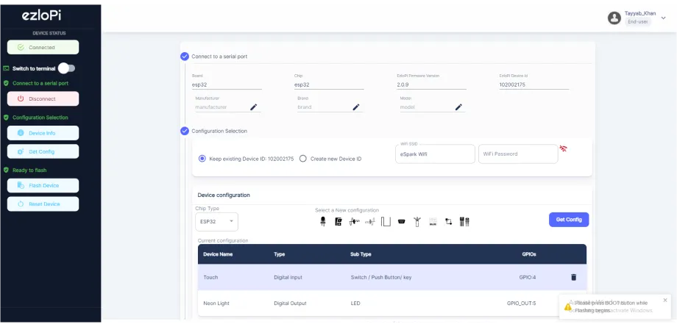This screenshot has width=677, height=327.
Task: Select the faded waveform configuration icon
Action: pyautogui.click(x=370, y=222)
